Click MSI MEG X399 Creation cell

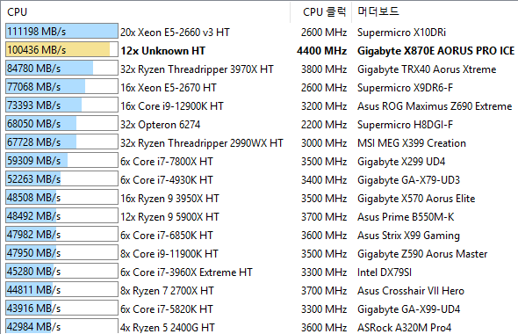click(412, 143)
